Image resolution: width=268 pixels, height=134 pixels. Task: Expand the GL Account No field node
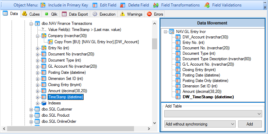tap(37, 67)
